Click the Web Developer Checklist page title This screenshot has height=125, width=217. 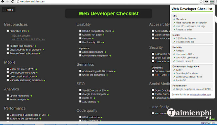coord(108,14)
